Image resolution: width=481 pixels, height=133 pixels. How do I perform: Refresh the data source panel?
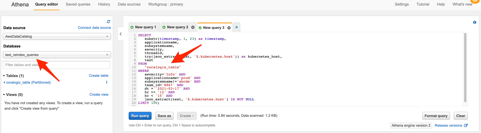109,21
